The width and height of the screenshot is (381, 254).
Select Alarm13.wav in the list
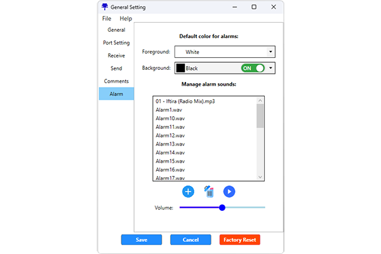(x=205, y=144)
